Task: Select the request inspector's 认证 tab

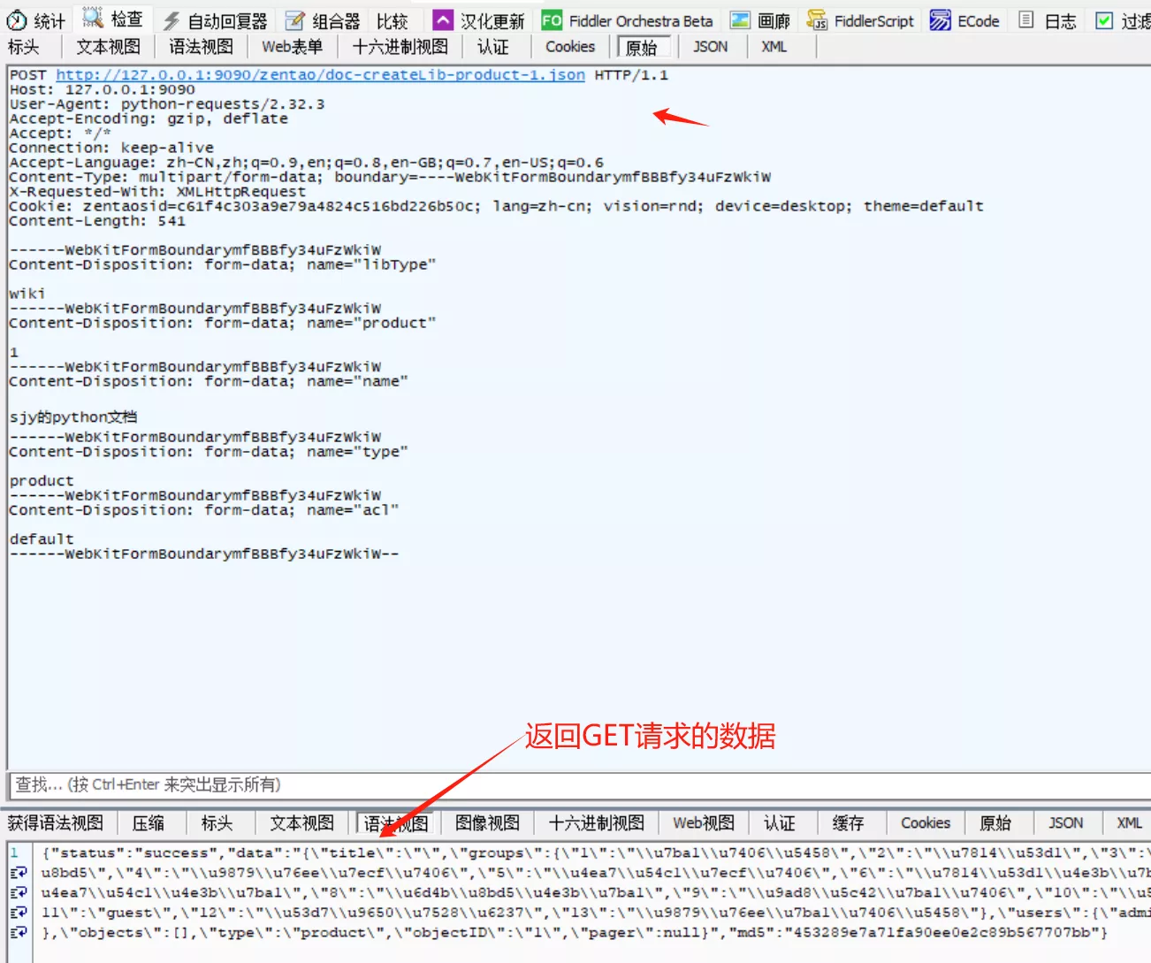Action: click(x=493, y=47)
